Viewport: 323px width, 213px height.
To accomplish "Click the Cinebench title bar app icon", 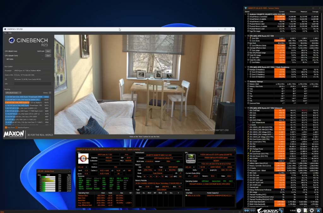I will click(5, 29).
